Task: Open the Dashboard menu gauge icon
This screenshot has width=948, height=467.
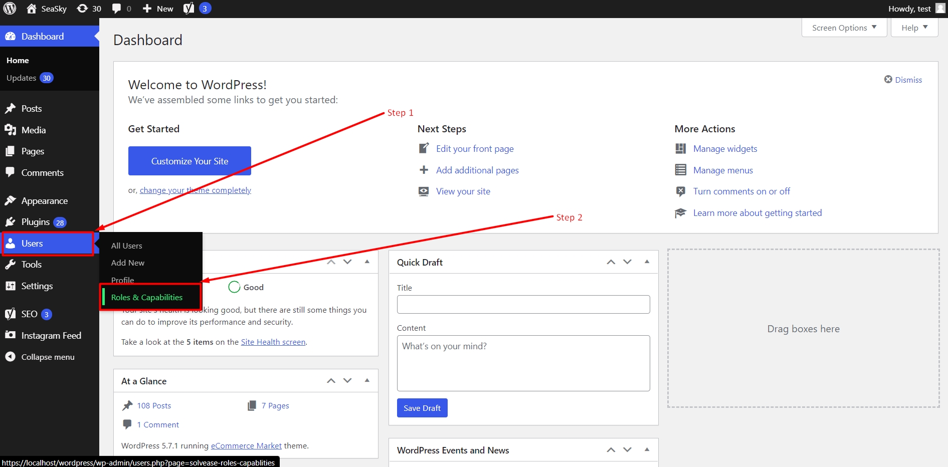Action: pyautogui.click(x=10, y=36)
